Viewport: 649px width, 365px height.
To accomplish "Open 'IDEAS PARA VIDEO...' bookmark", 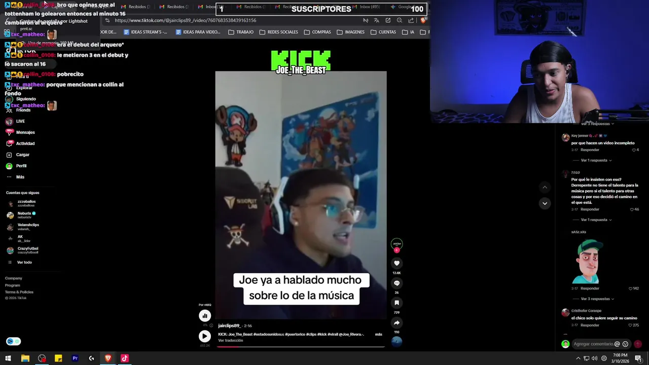I will [x=198, y=32].
